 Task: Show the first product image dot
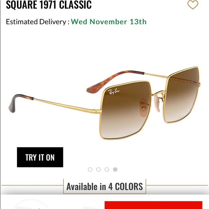pos(90,169)
